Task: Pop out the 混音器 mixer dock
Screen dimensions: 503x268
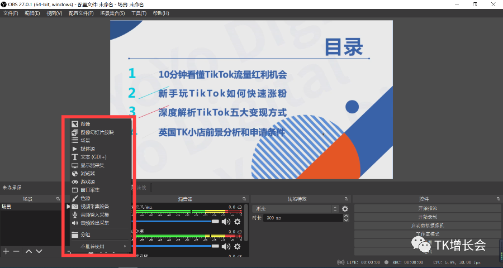Action: (x=244, y=199)
